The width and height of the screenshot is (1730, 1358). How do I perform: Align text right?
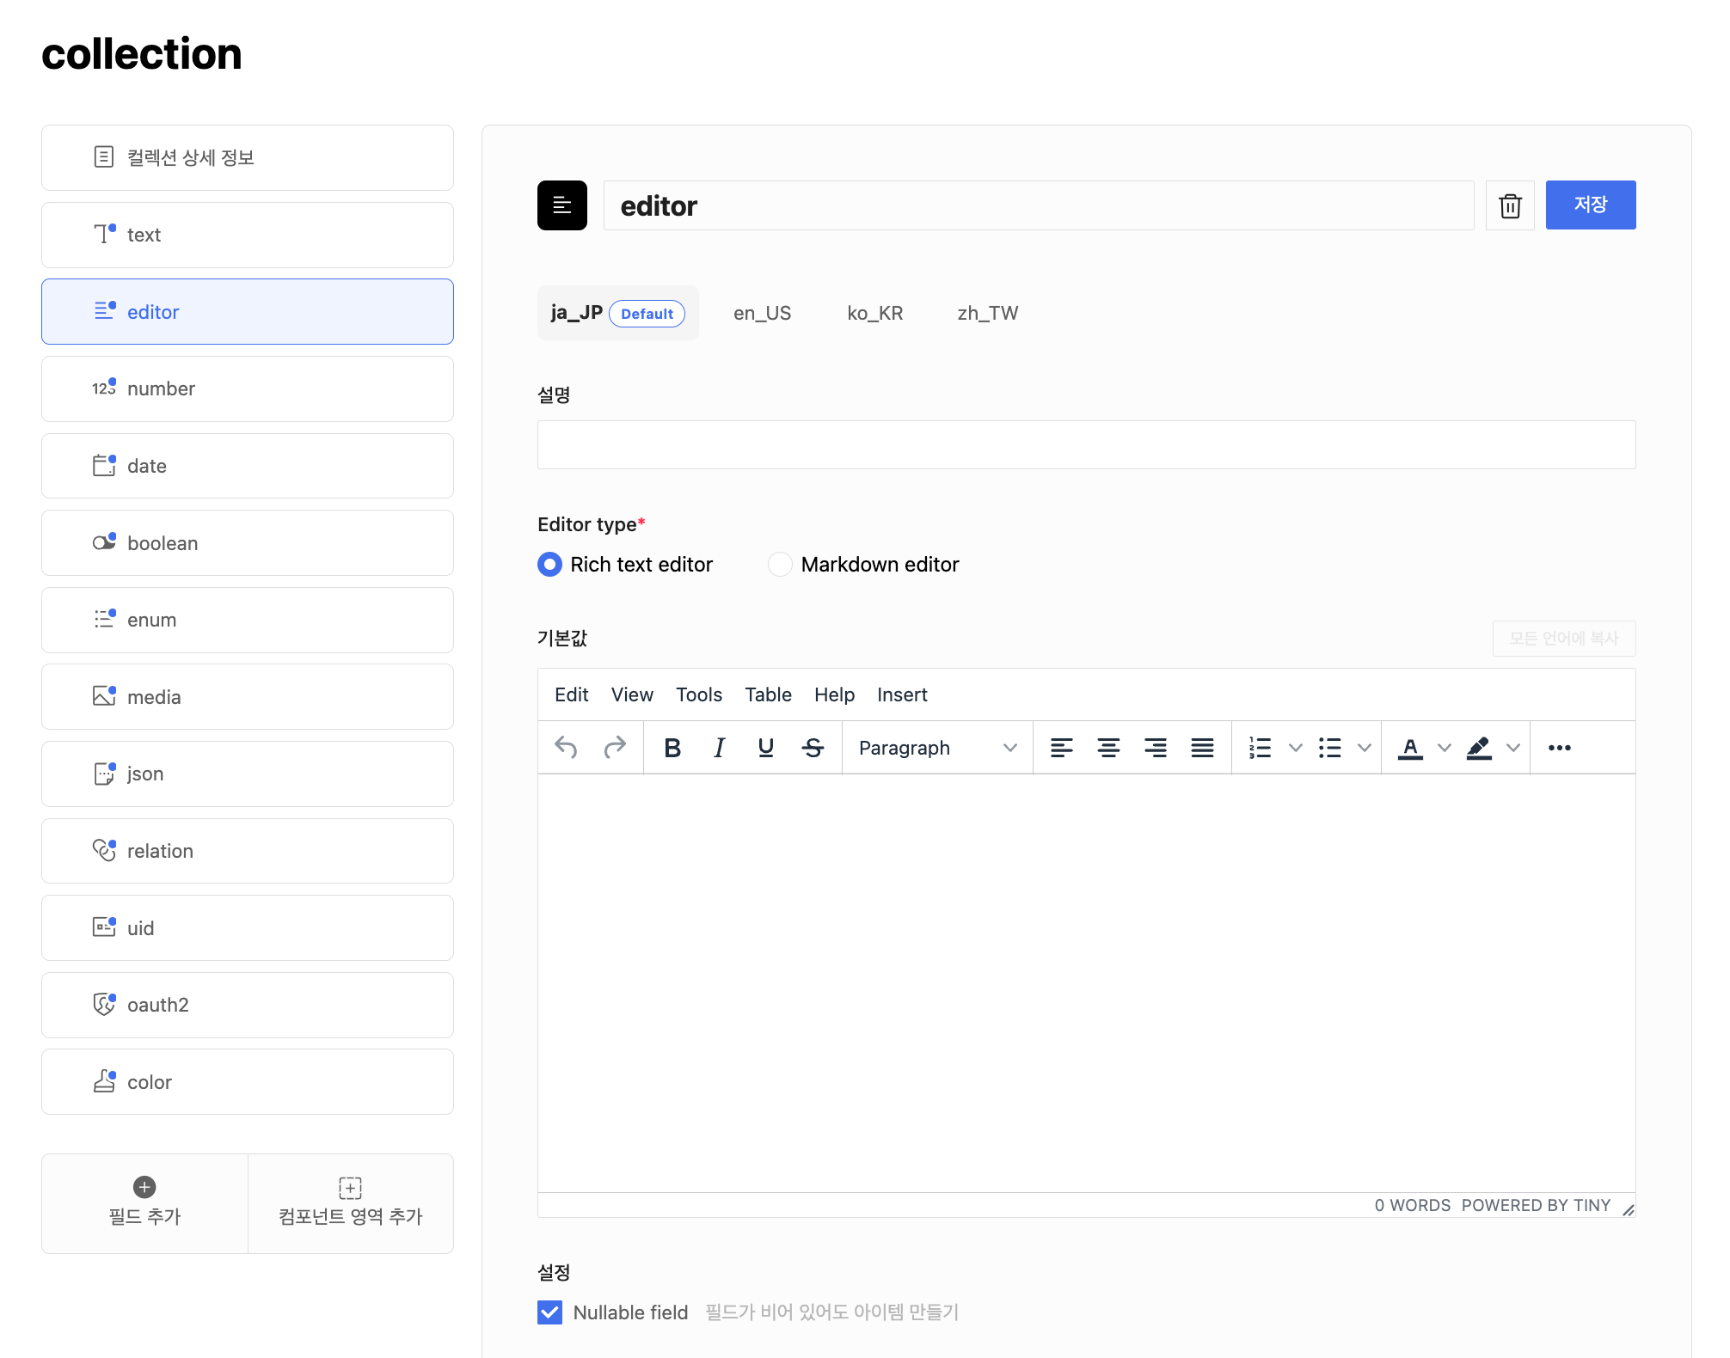pos(1156,748)
